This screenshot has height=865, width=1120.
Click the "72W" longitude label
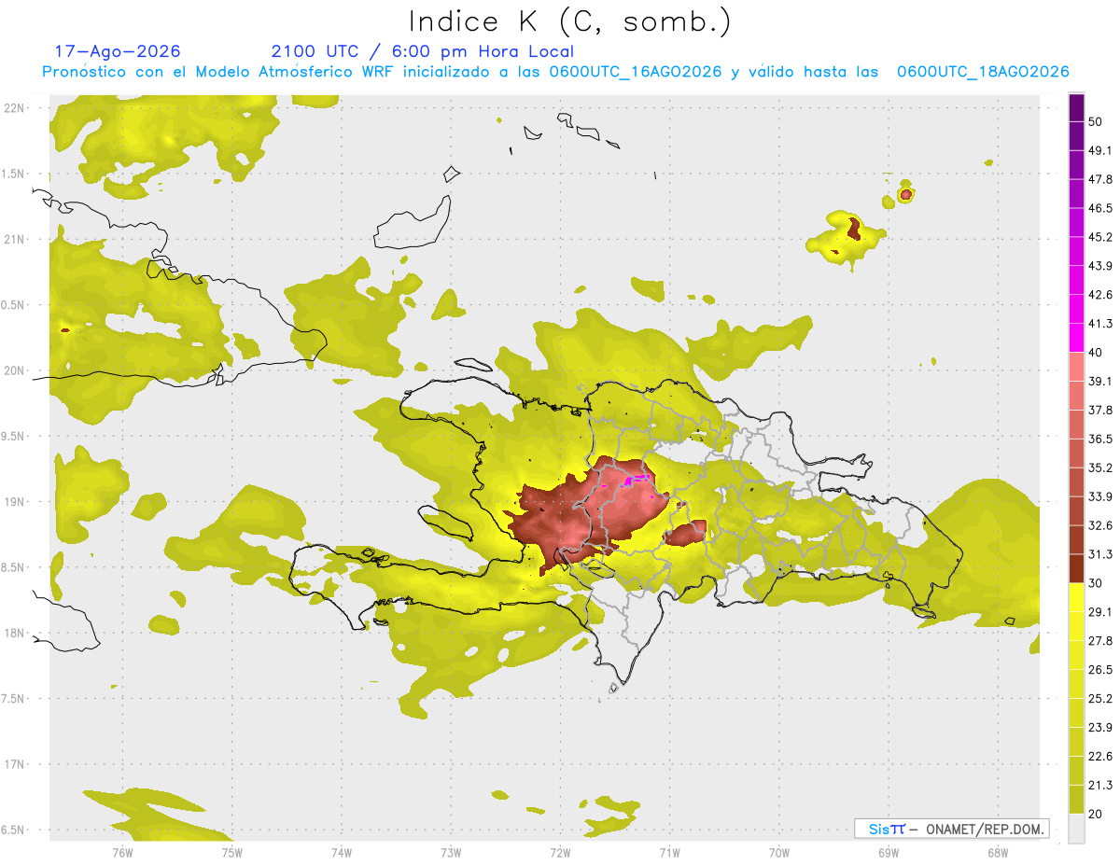pos(560,853)
